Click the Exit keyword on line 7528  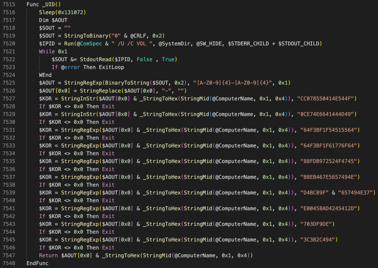click(x=108, y=106)
